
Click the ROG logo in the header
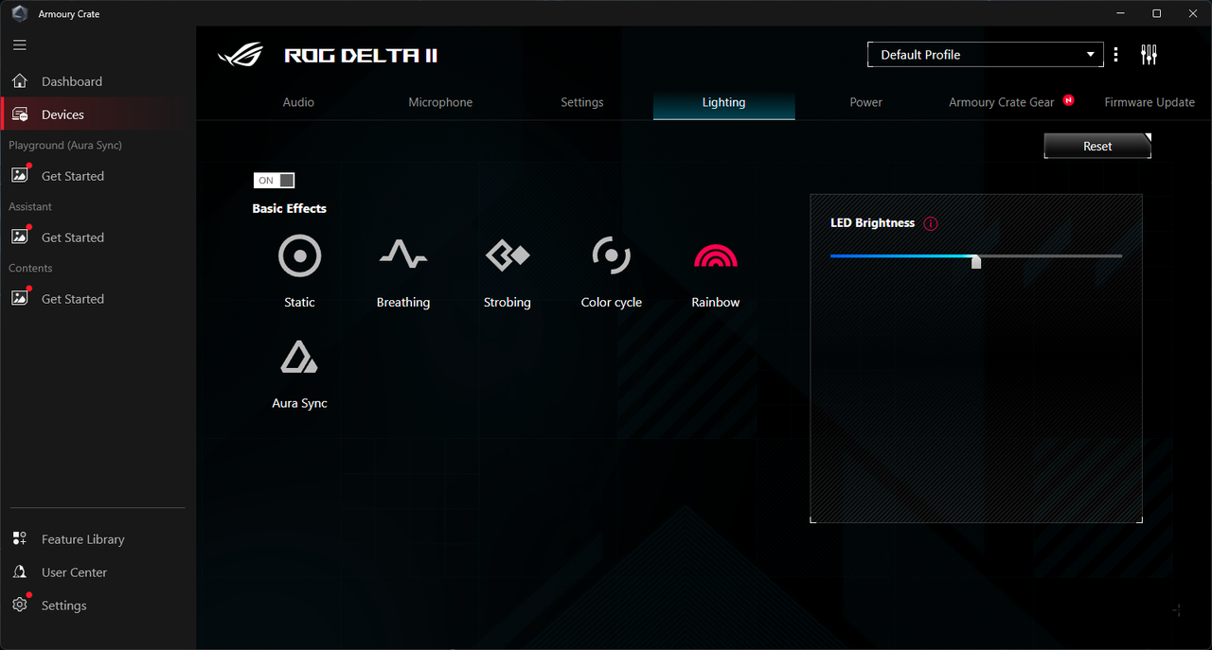click(241, 55)
